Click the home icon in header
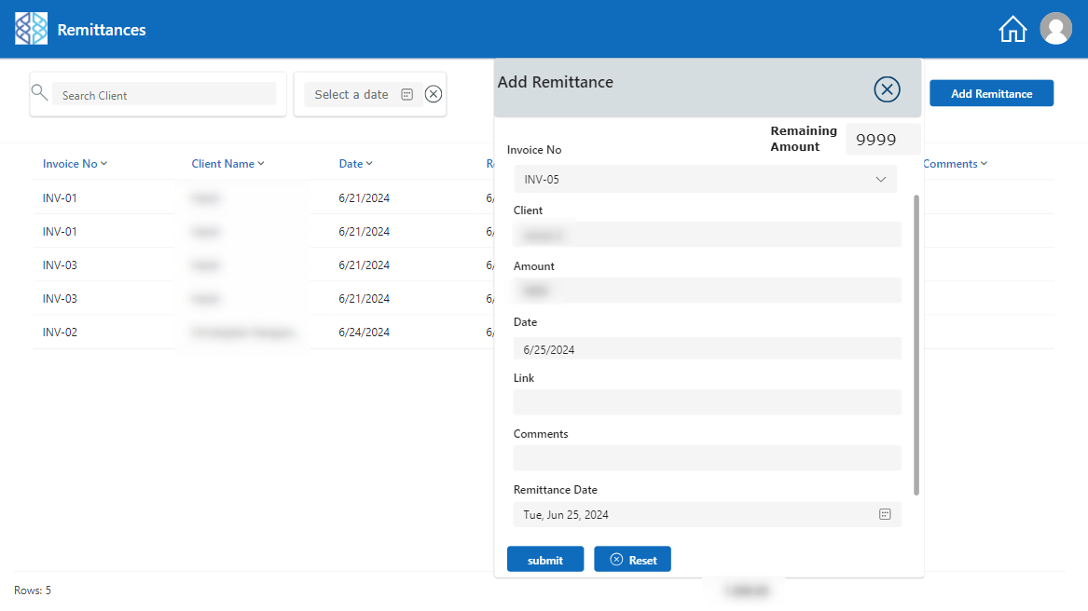The height and width of the screenshot is (611, 1088). (x=1012, y=30)
